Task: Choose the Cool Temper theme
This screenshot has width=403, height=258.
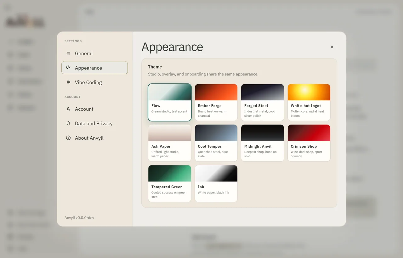Action: [216, 143]
